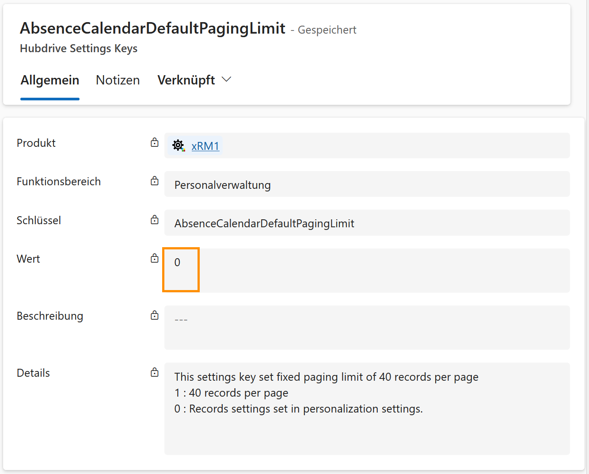
Task: Click the Details text area
Action: (367, 408)
